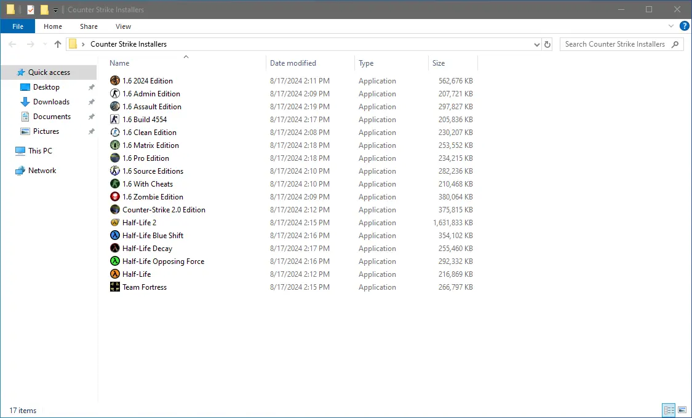The image size is (692, 418).
Task: Select file name Half-Life Blue Shift
Action: [153, 236]
